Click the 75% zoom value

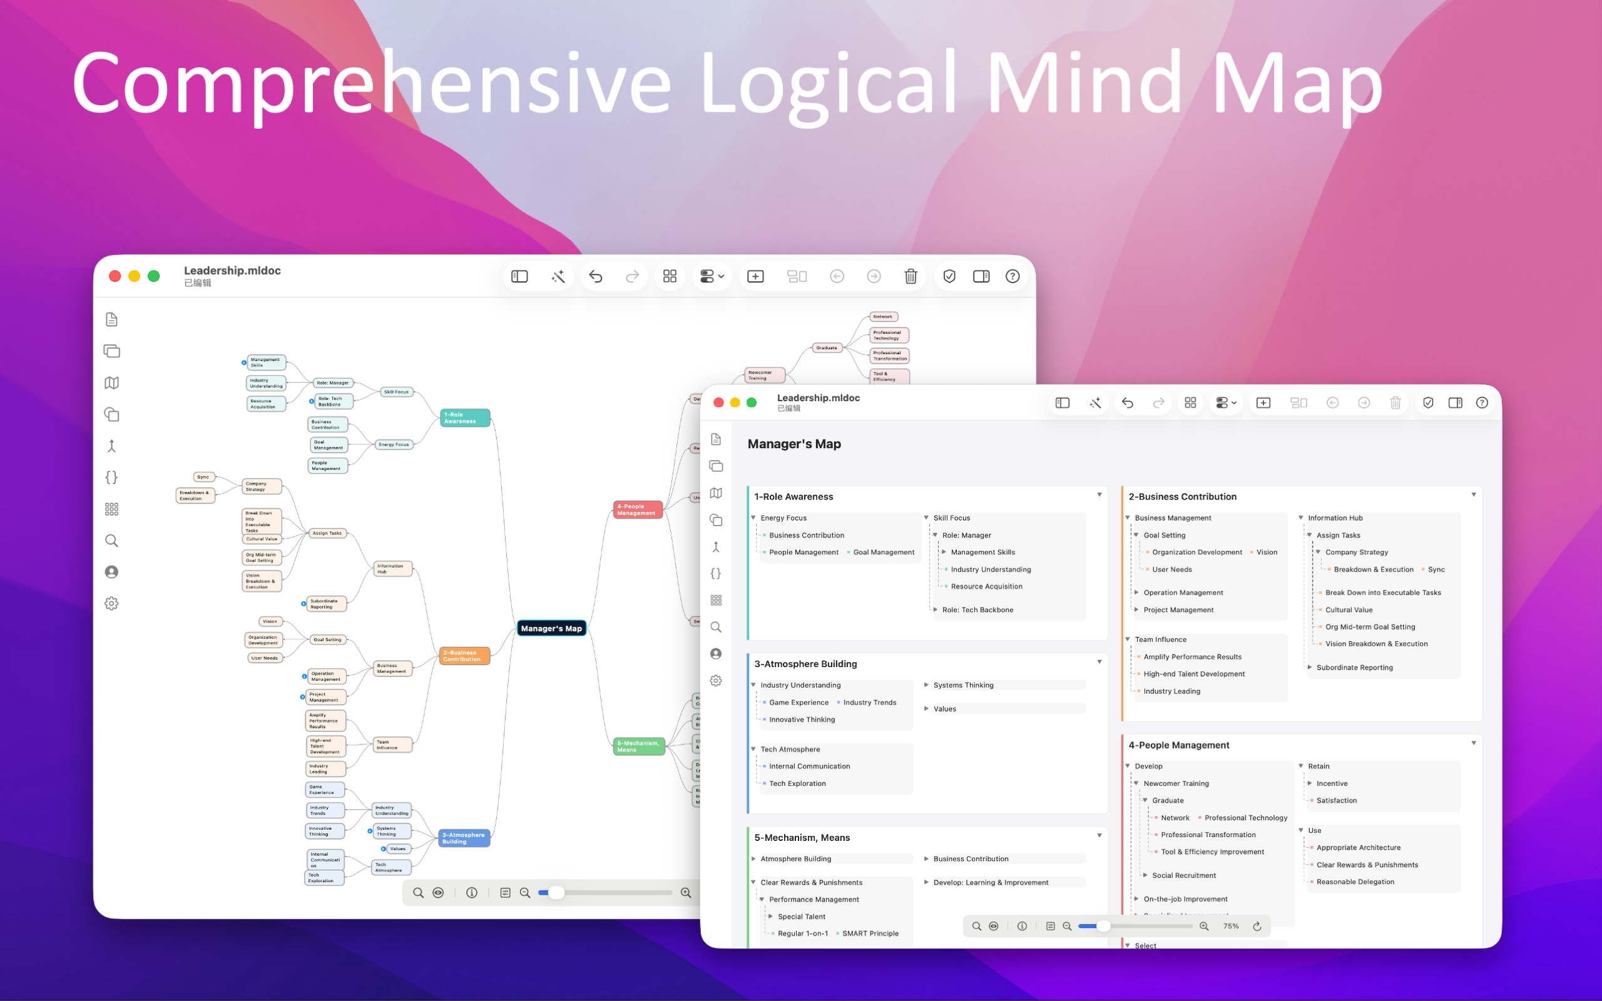[x=1231, y=926]
